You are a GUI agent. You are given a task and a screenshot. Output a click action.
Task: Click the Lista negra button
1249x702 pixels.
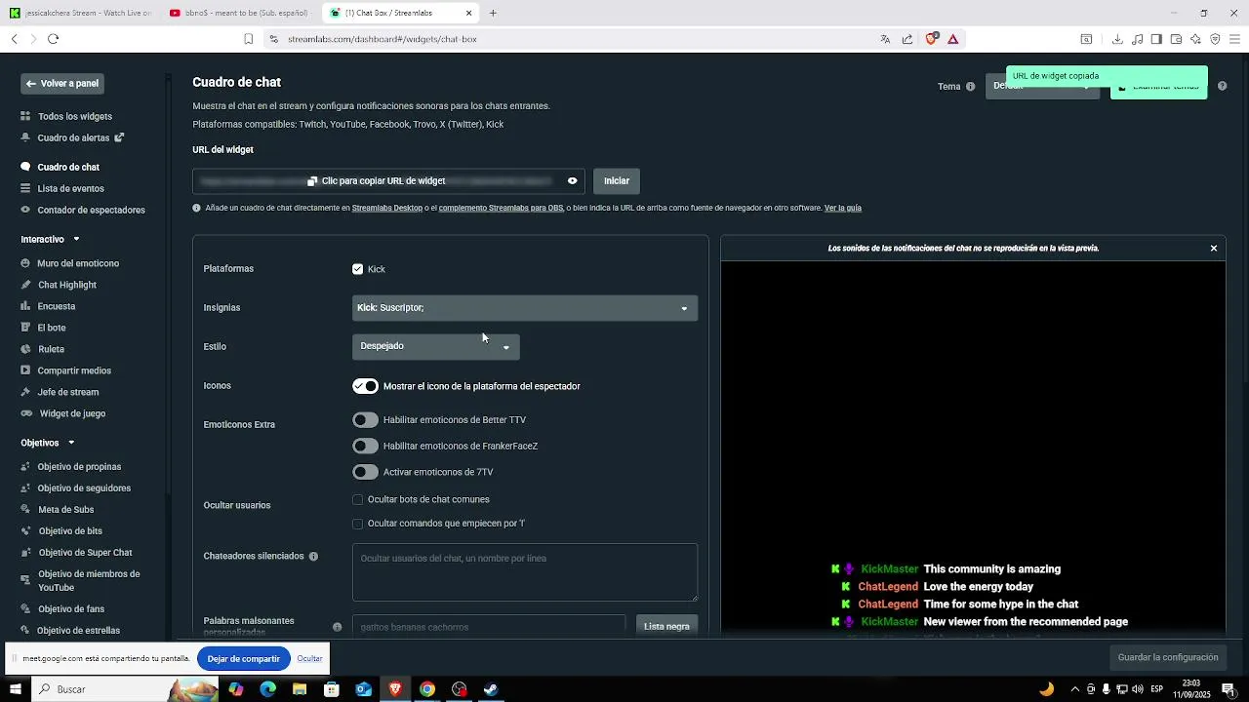coord(666,626)
